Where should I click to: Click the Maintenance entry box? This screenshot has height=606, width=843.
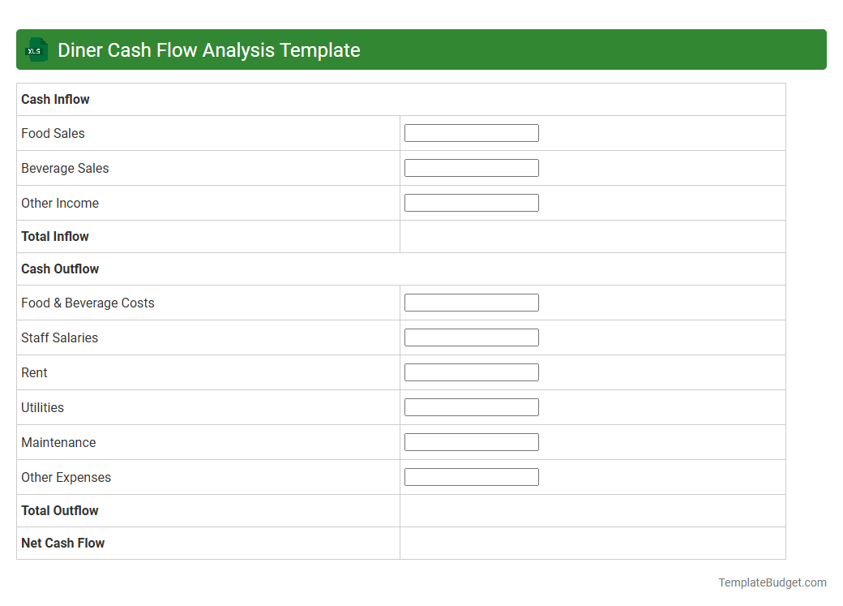(471, 441)
